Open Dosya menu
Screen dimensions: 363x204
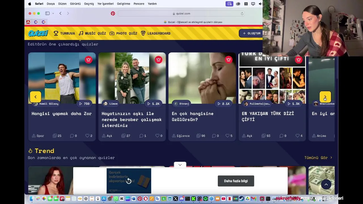[51, 4]
